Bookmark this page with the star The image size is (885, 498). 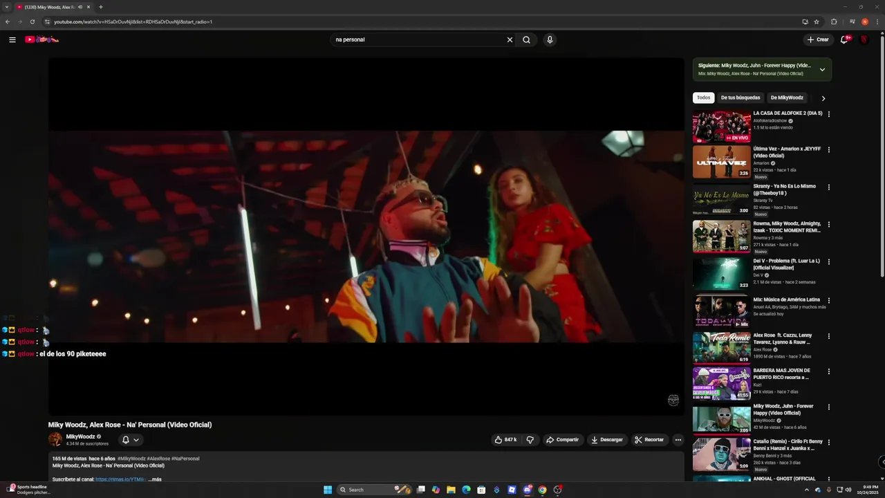point(817,21)
